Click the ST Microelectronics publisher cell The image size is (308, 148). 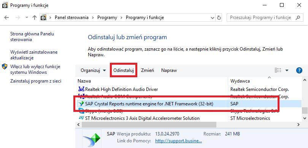pyautogui.click(x=250, y=118)
